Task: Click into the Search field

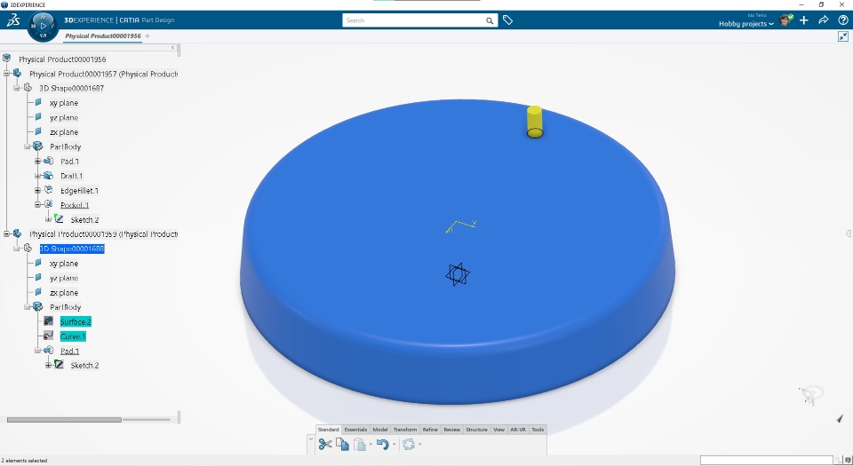Action: (413, 20)
